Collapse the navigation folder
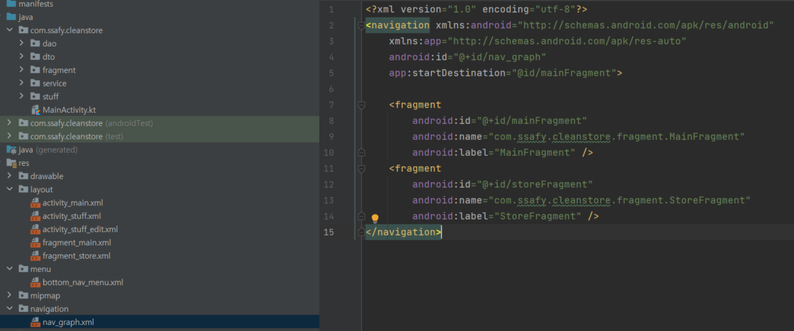 (9, 308)
